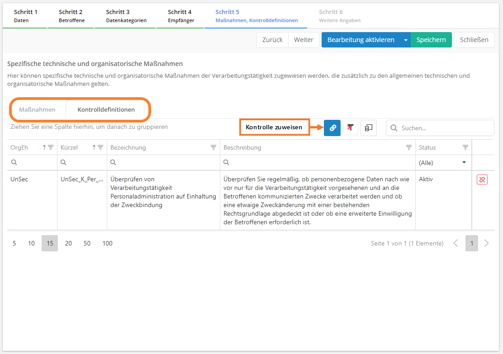This screenshot has height=354, width=503.
Task: Click the blue link icon to assign control
Action: [332, 128]
